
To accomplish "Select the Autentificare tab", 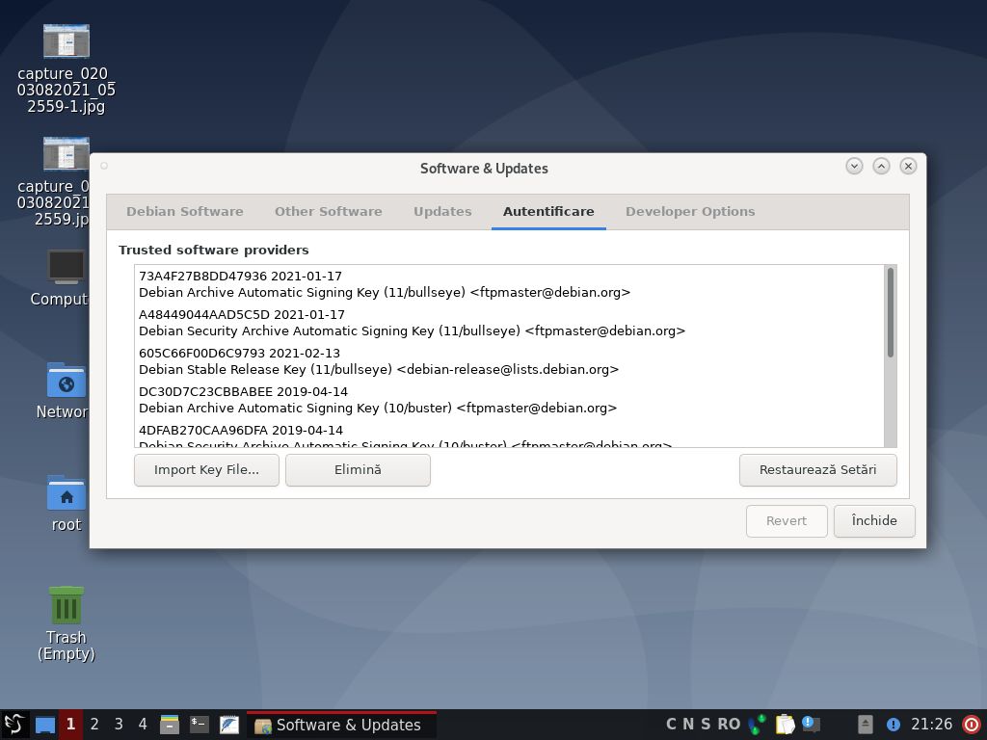I will (548, 211).
